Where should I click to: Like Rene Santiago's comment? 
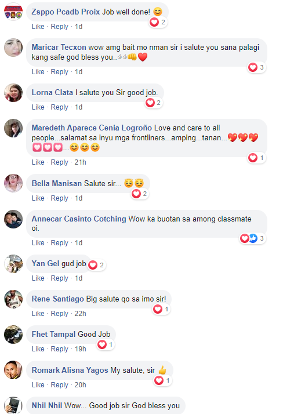click(38, 314)
